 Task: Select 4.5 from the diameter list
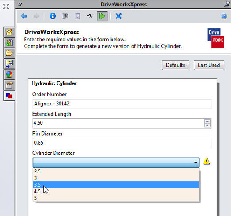[x=116, y=191]
